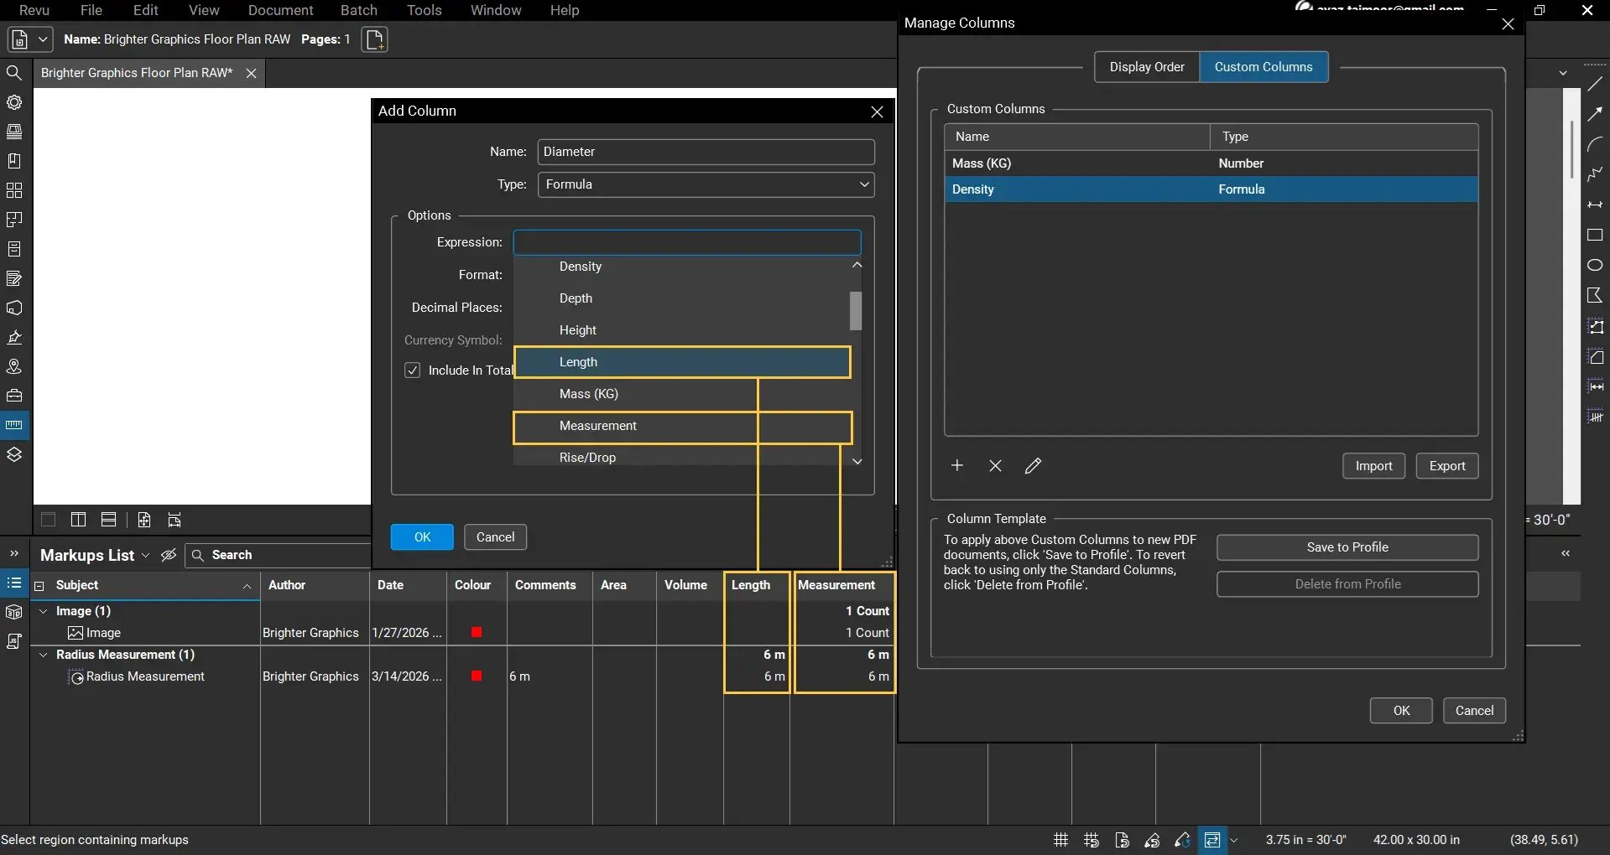The image size is (1610, 855).
Task: Open the Search panel
Action: point(14,73)
